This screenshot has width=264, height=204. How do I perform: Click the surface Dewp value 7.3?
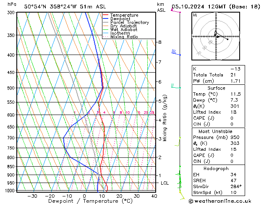click(x=234, y=100)
